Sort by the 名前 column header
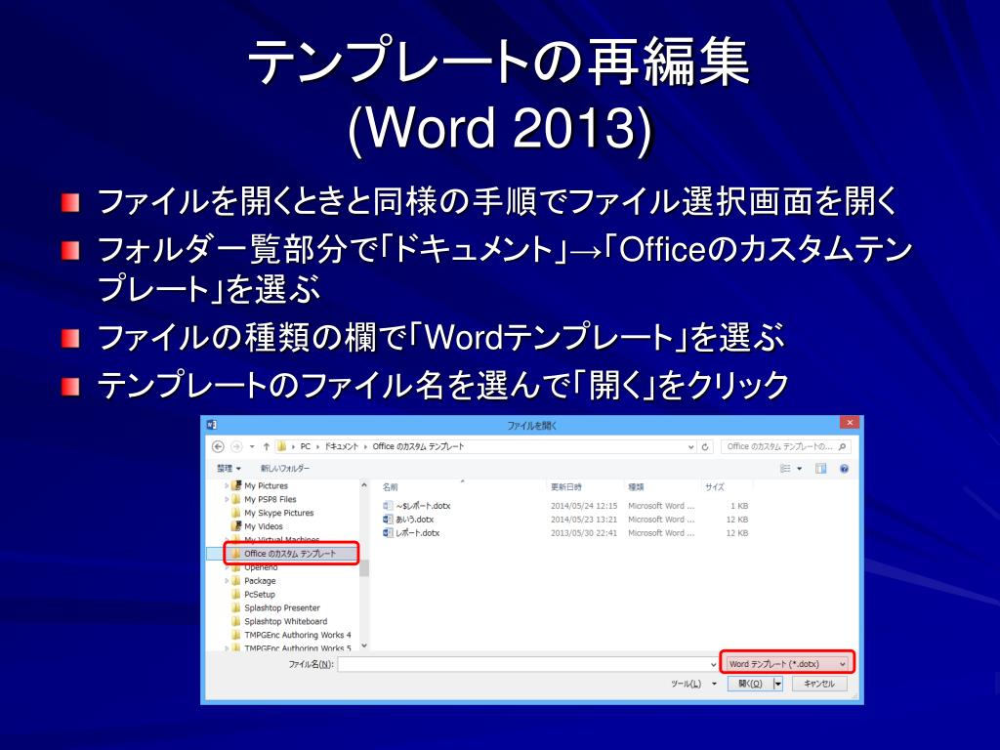The width and height of the screenshot is (1000, 750). (x=390, y=487)
